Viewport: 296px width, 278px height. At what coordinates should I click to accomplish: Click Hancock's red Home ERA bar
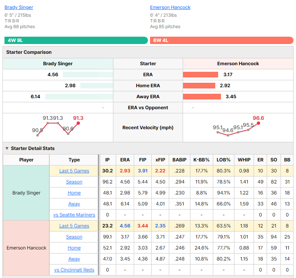(199, 86)
